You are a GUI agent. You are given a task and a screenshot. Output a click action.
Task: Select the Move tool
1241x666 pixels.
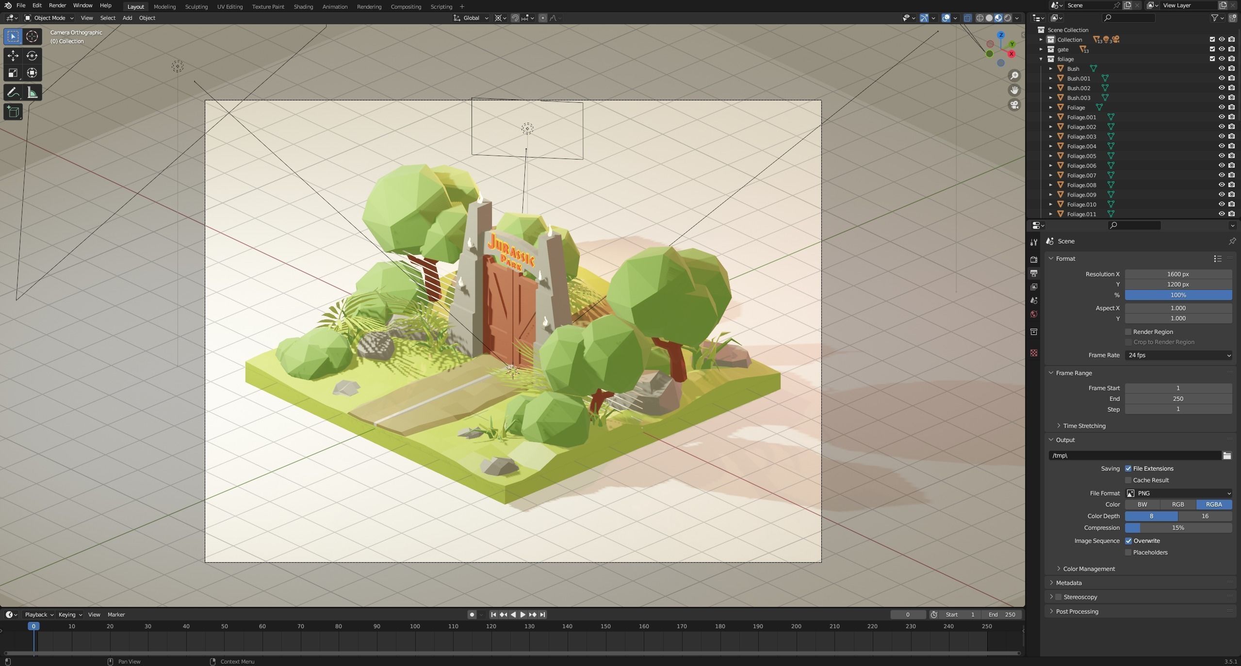(13, 55)
